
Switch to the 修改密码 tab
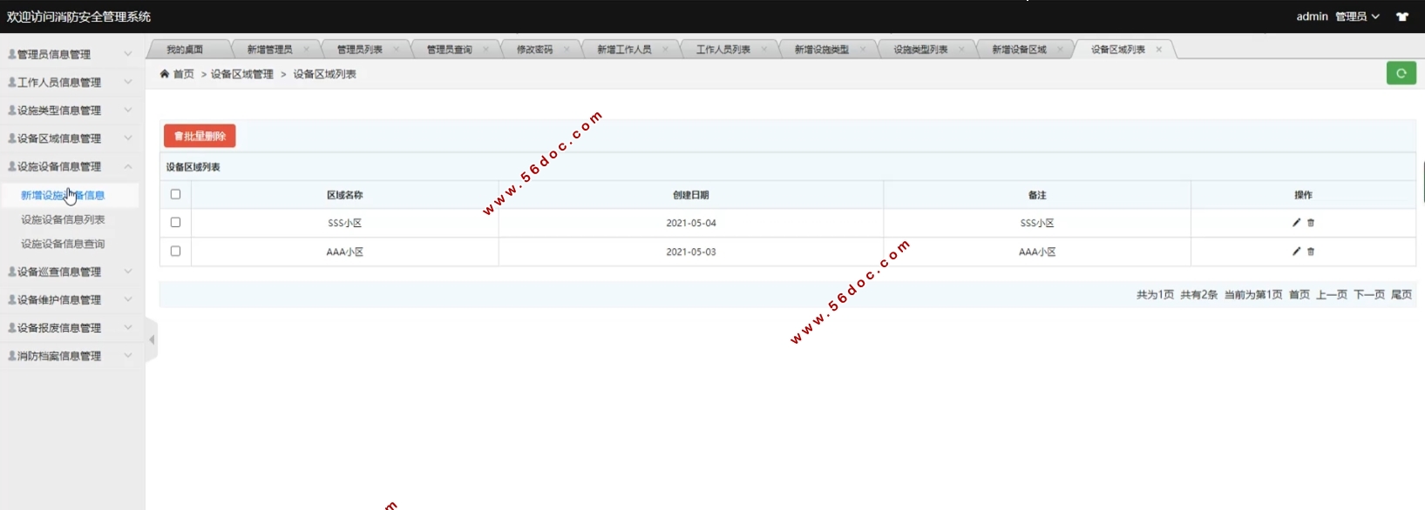[534, 50]
